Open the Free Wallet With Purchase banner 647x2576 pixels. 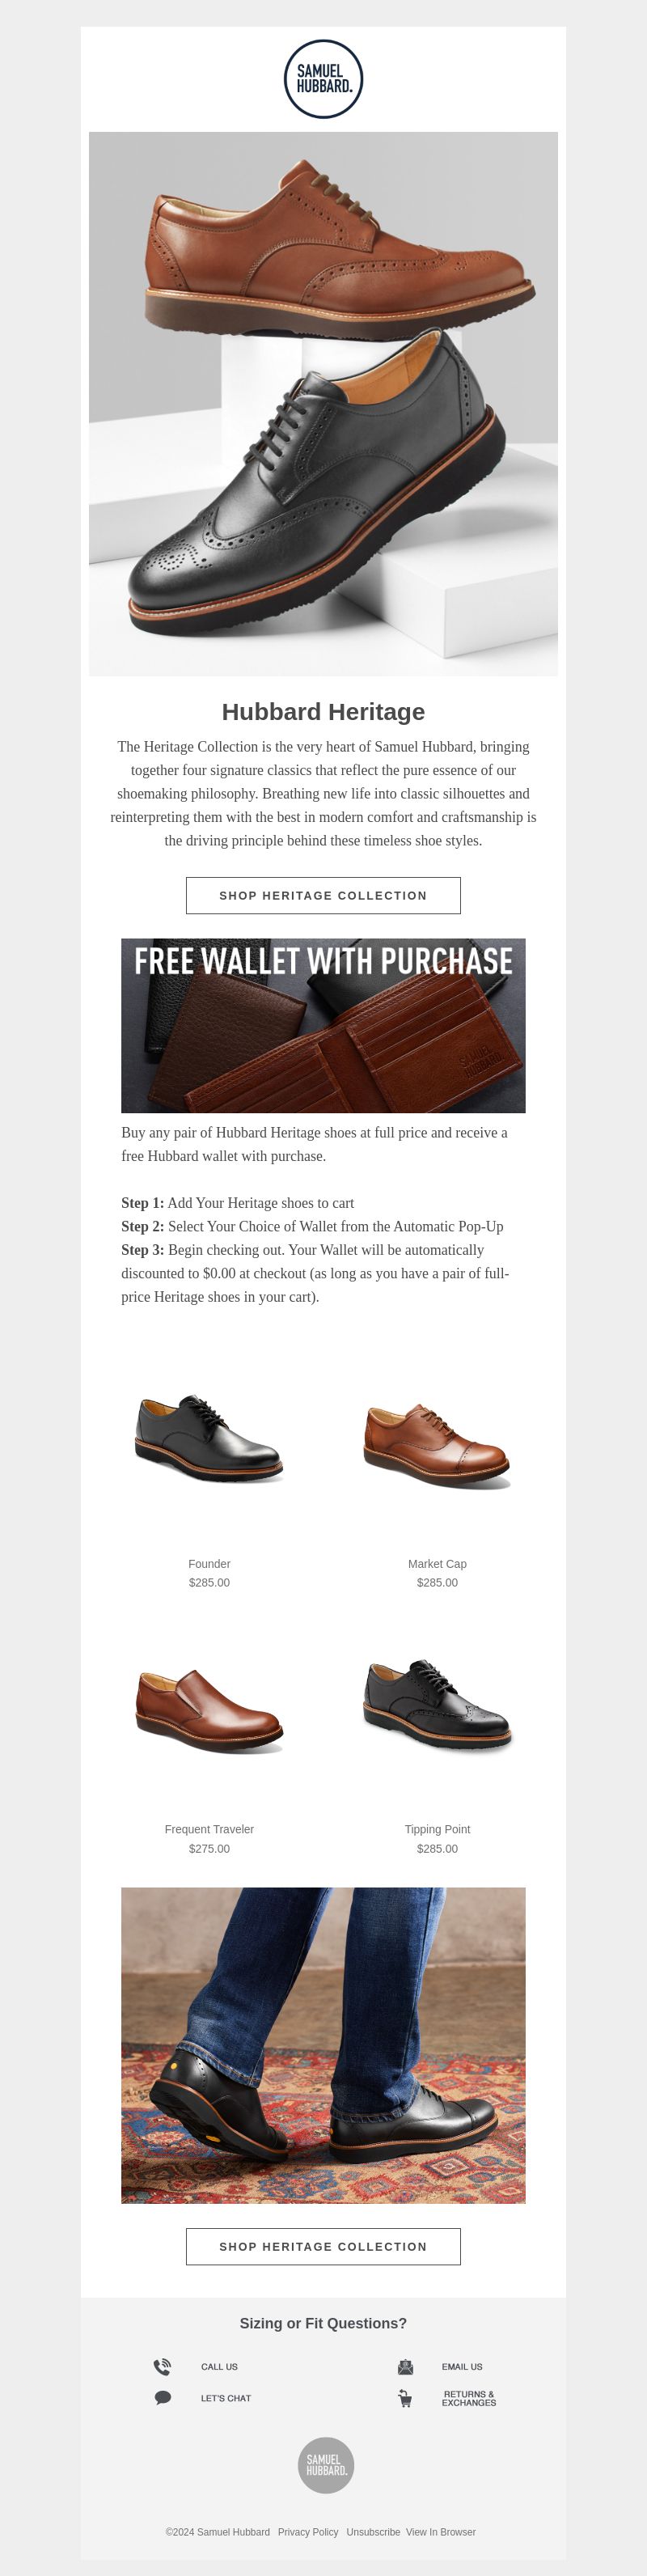(323, 1025)
